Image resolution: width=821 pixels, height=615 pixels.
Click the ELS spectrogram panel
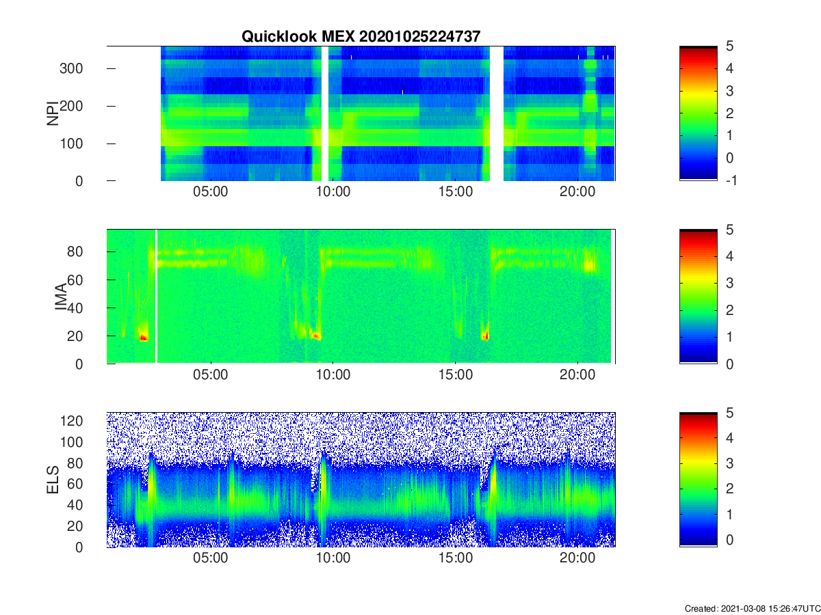(x=361, y=480)
